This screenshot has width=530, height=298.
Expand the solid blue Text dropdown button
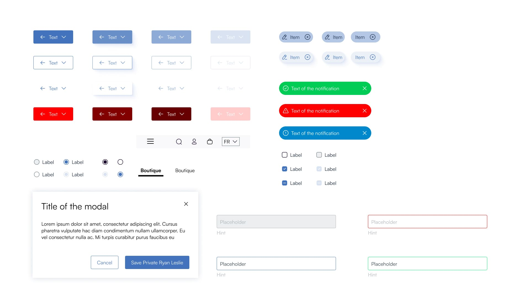pyautogui.click(x=53, y=37)
